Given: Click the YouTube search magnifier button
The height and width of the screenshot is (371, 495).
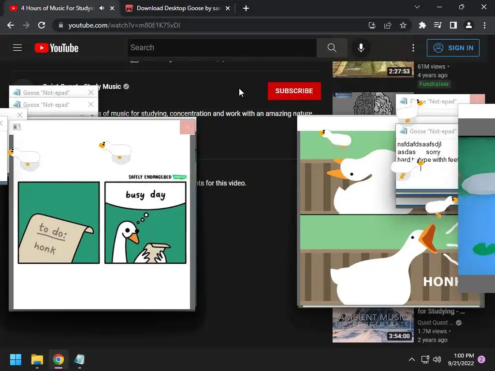Looking at the screenshot, I should (332, 48).
